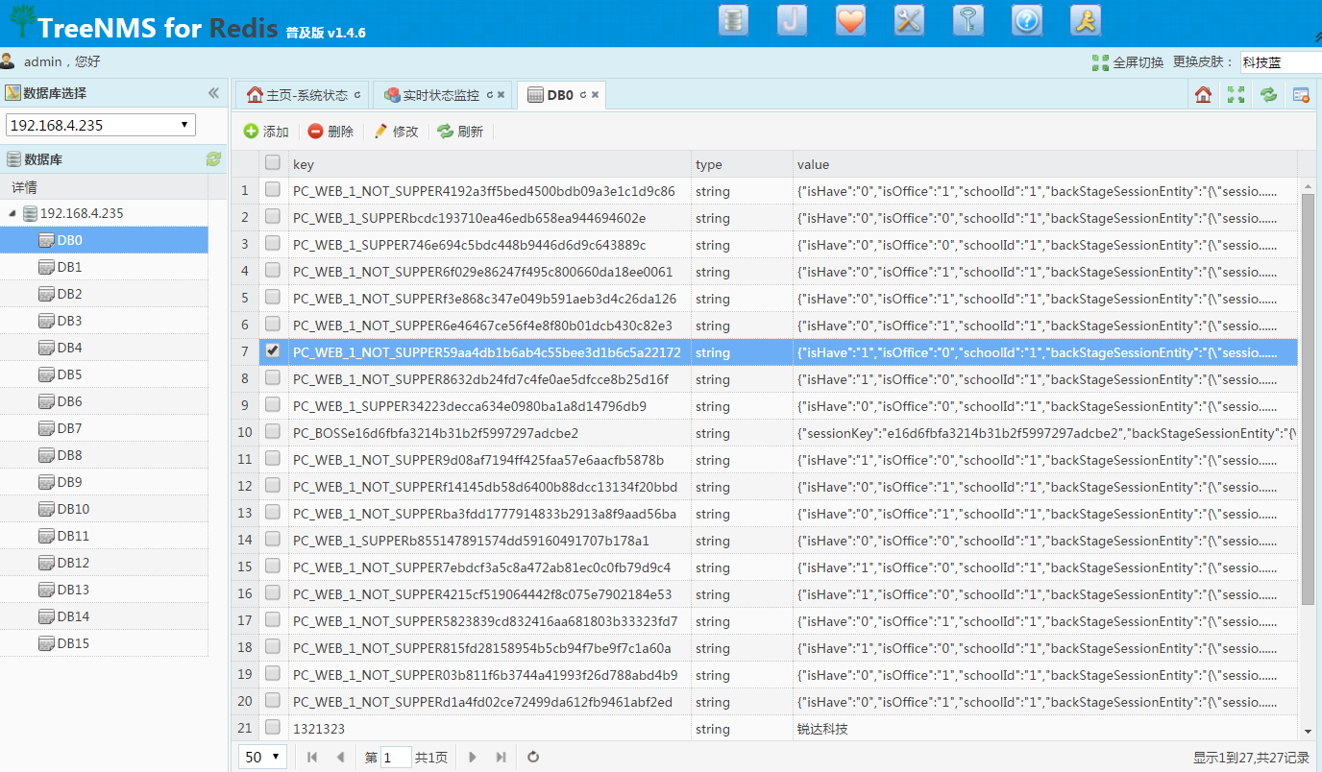Collapse the left database selection panel
The width and height of the screenshot is (1322, 772).
pyautogui.click(x=213, y=93)
